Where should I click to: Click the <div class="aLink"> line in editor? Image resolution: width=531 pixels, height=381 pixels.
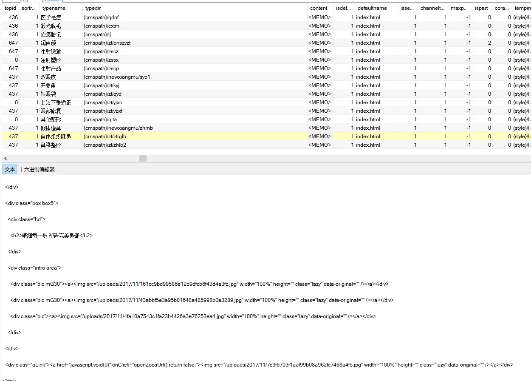259,365
